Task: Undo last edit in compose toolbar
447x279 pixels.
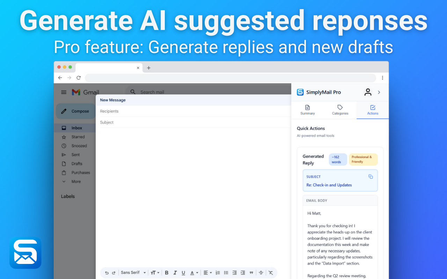Action: pos(107,273)
